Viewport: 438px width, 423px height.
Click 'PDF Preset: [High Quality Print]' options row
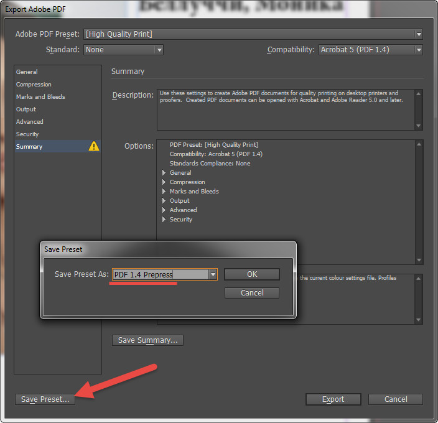pyautogui.click(x=213, y=145)
